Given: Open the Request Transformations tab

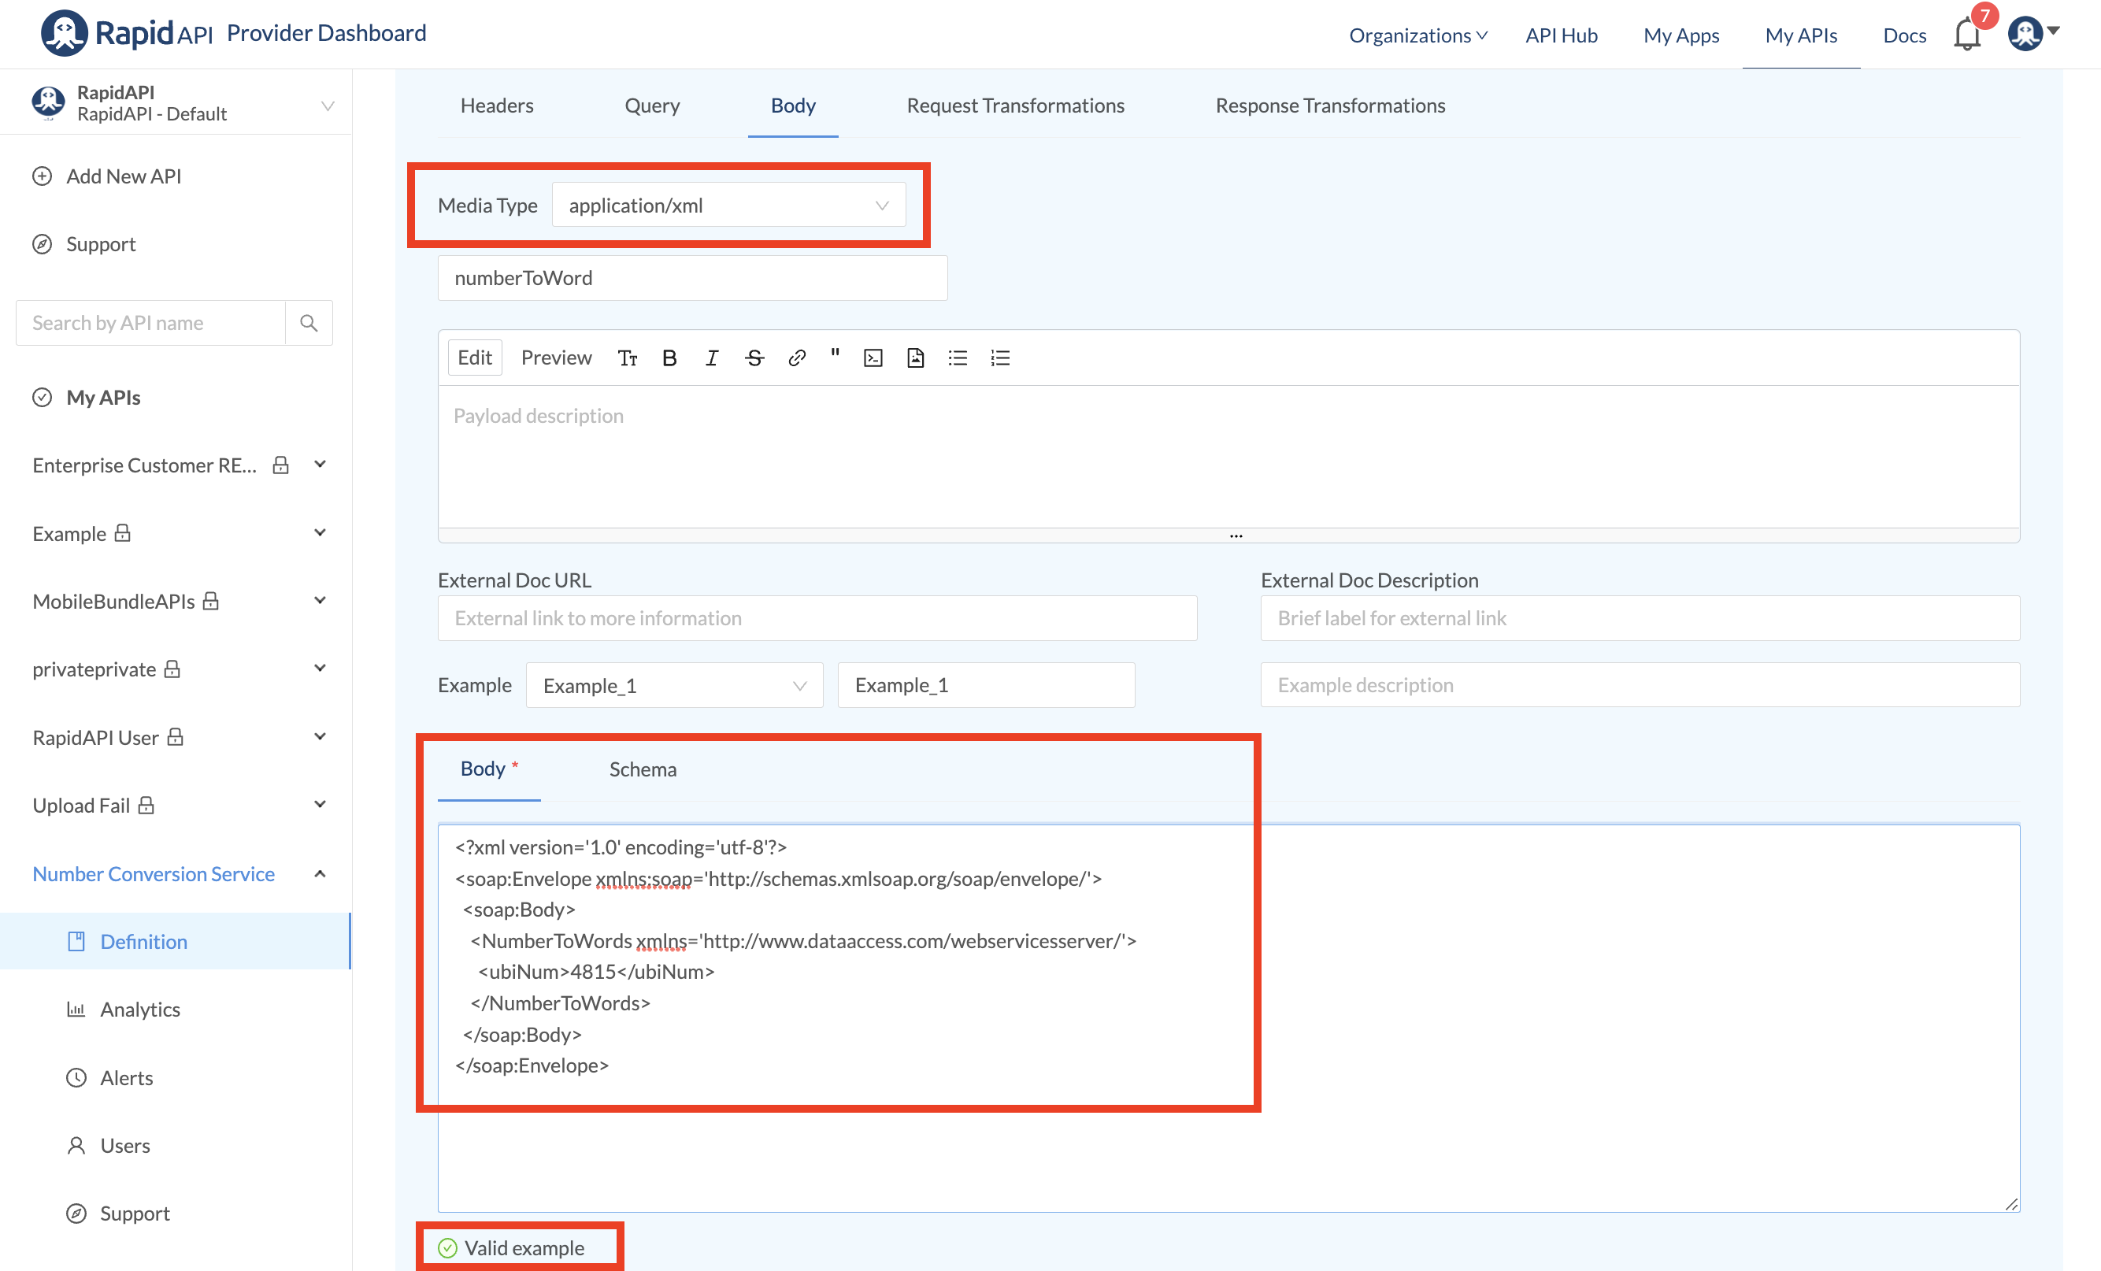Looking at the screenshot, I should [x=1015, y=106].
